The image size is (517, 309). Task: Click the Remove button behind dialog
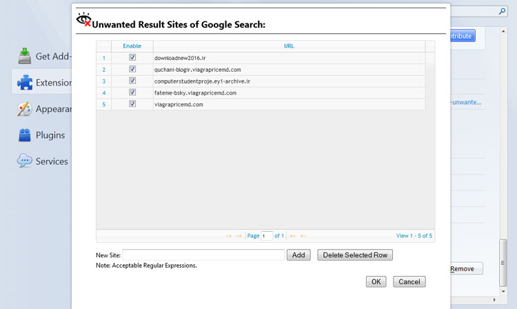coord(466,268)
